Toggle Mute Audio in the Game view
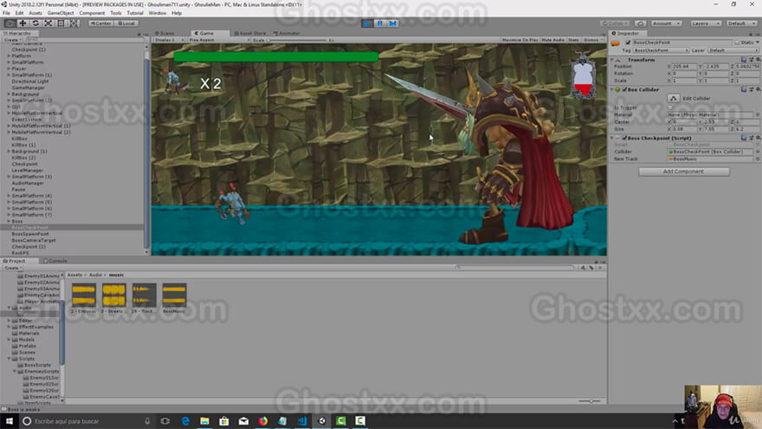The height and width of the screenshot is (429, 762). (553, 40)
